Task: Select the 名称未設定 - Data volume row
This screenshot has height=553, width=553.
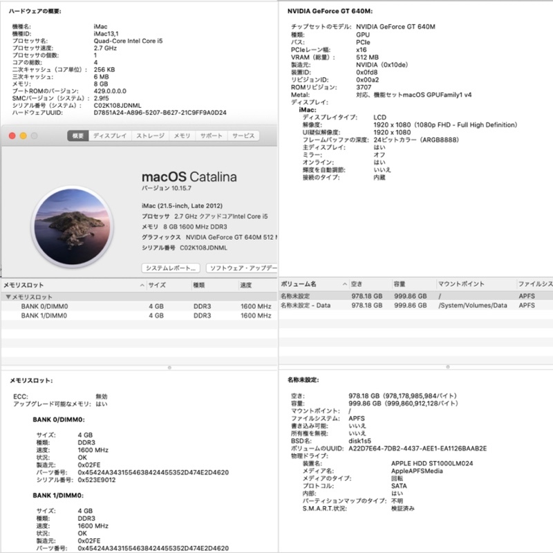Action: click(x=416, y=306)
